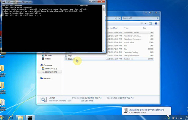This screenshot has width=188, height=120.
Task: Change view using the view icon
Action: (x=142, y=23)
